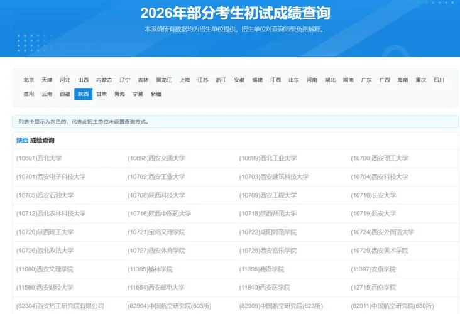
Task: Choose the 内蒙古 region tab
Action: [x=104, y=80]
